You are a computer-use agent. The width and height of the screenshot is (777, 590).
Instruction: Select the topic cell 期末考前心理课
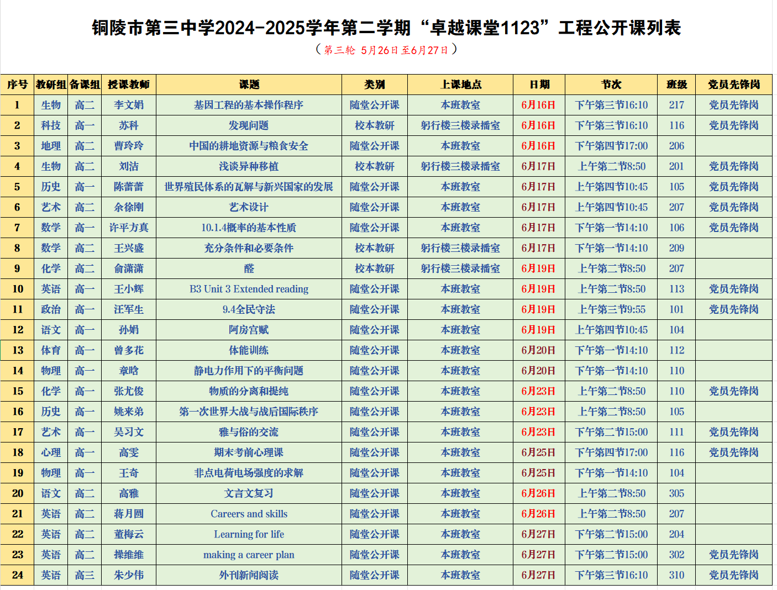pyautogui.click(x=249, y=452)
